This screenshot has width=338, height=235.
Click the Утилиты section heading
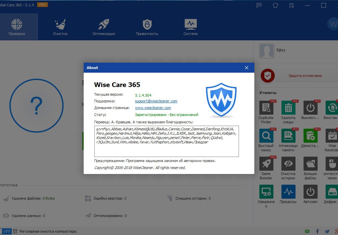tap(268, 93)
